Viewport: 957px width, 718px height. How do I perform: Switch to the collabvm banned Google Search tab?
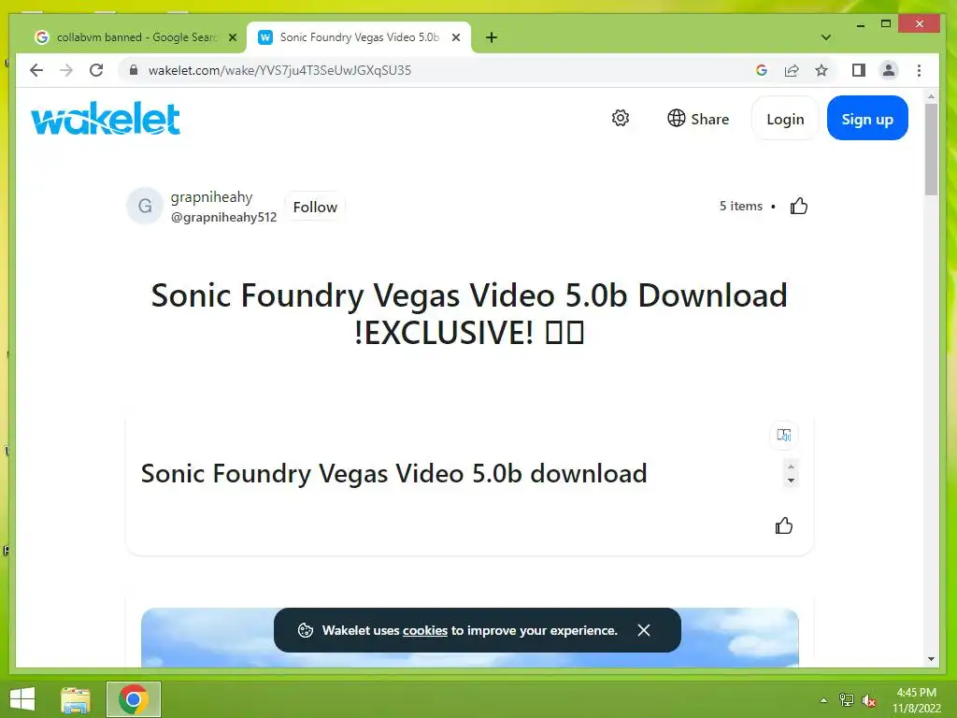click(x=136, y=37)
